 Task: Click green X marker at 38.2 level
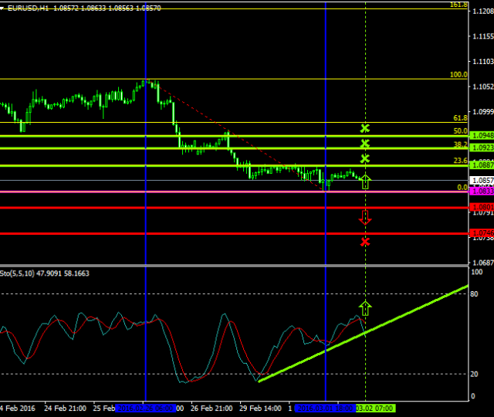[365, 144]
